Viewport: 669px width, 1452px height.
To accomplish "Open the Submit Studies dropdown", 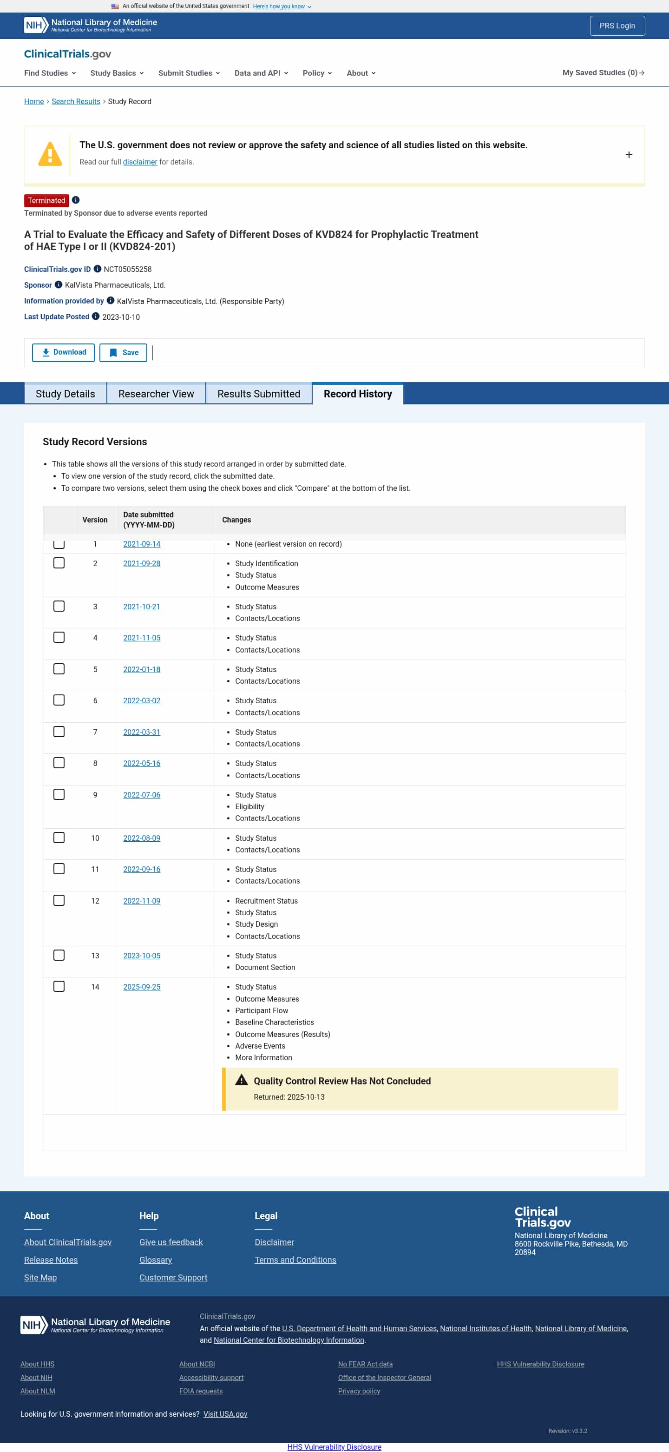I will point(190,73).
